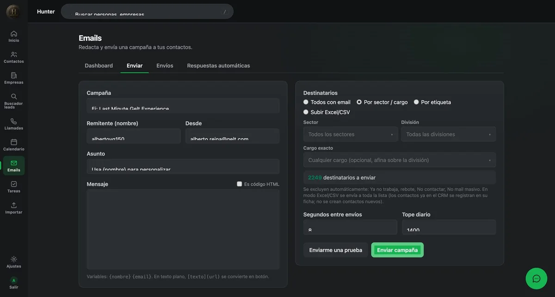Image resolution: width=555 pixels, height=297 pixels.
Task: Switch to the Dashboard tab
Action: pos(99,66)
